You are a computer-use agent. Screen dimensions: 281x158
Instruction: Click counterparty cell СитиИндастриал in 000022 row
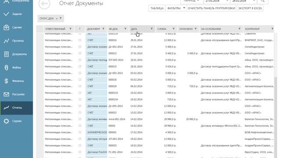[255, 54]
